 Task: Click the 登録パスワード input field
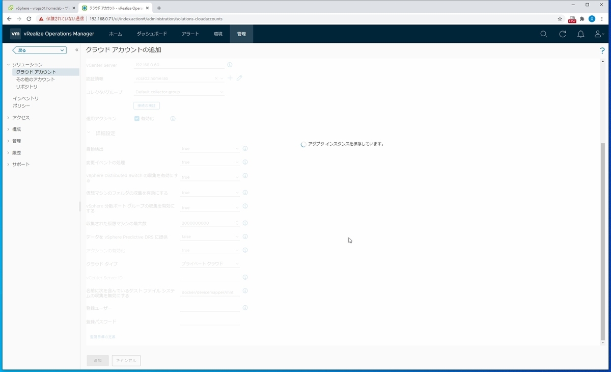[x=210, y=322]
